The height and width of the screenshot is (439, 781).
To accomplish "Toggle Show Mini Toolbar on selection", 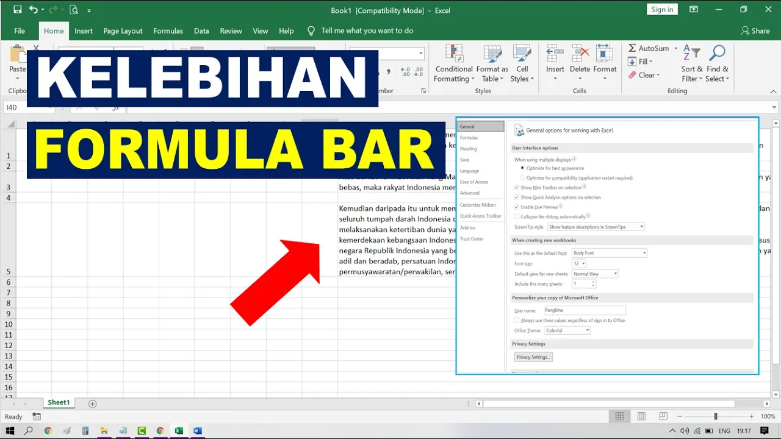I will (x=517, y=188).
